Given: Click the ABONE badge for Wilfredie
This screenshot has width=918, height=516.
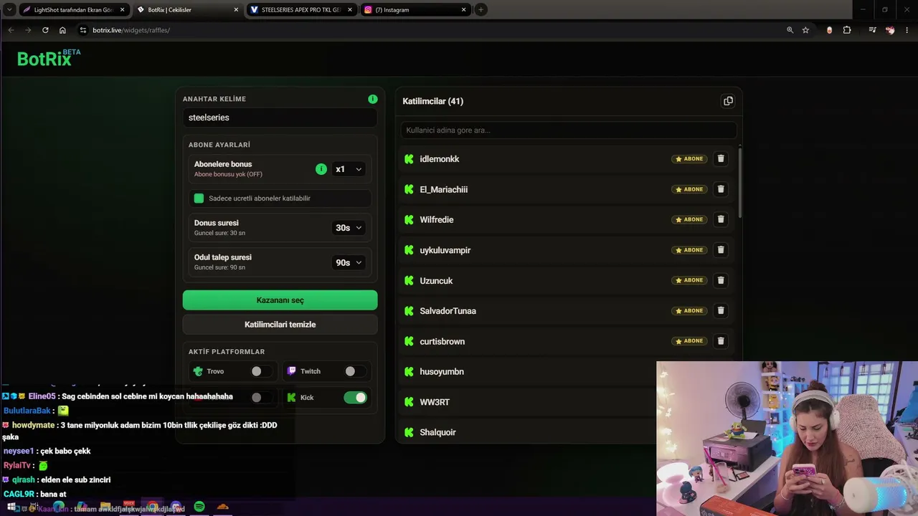Looking at the screenshot, I should coord(689,219).
